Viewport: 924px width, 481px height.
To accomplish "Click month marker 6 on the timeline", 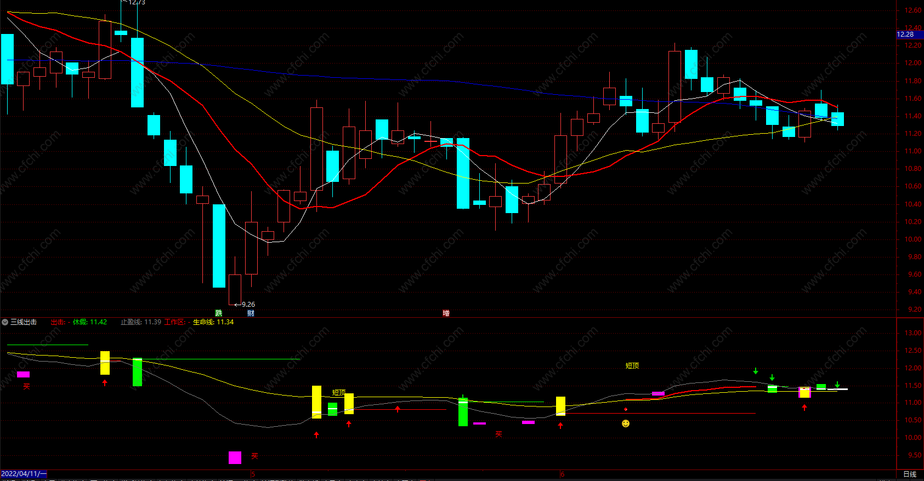I will tap(563, 474).
